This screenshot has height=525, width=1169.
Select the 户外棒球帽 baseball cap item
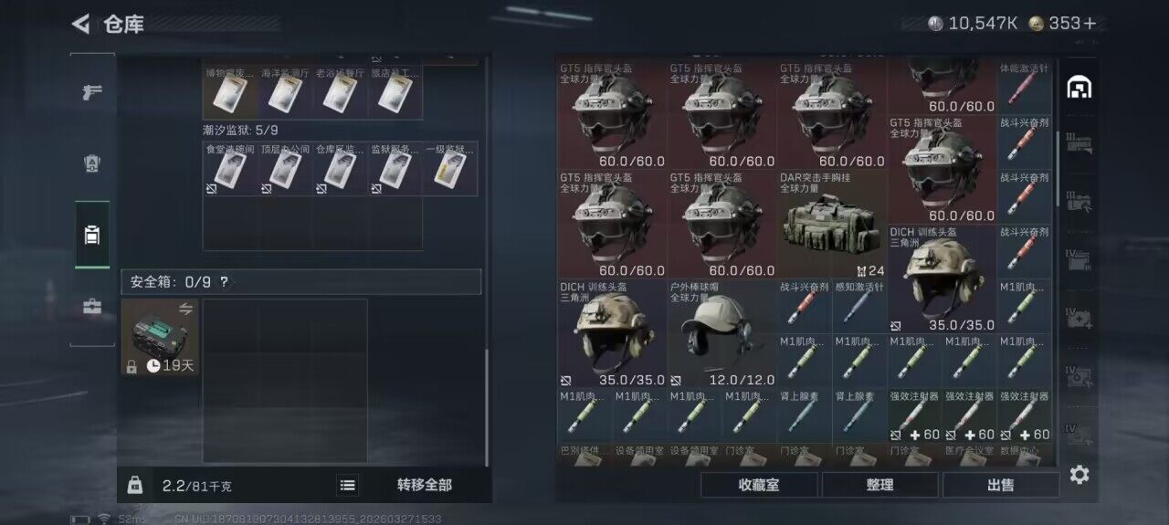[721, 334]
